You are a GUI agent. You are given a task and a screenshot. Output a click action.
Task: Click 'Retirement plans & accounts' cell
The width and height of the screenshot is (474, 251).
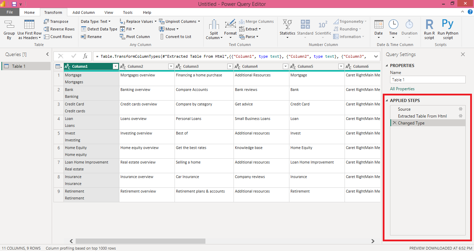click(x=204, y=195)
